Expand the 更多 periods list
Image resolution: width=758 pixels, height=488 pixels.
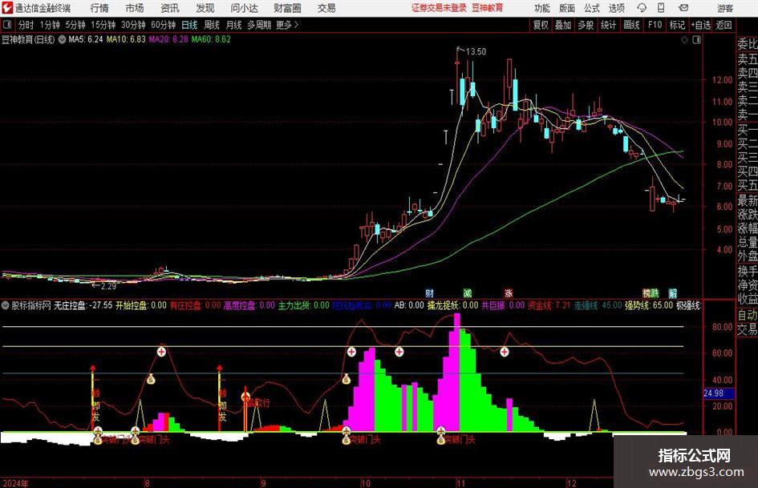coord(287,25)
